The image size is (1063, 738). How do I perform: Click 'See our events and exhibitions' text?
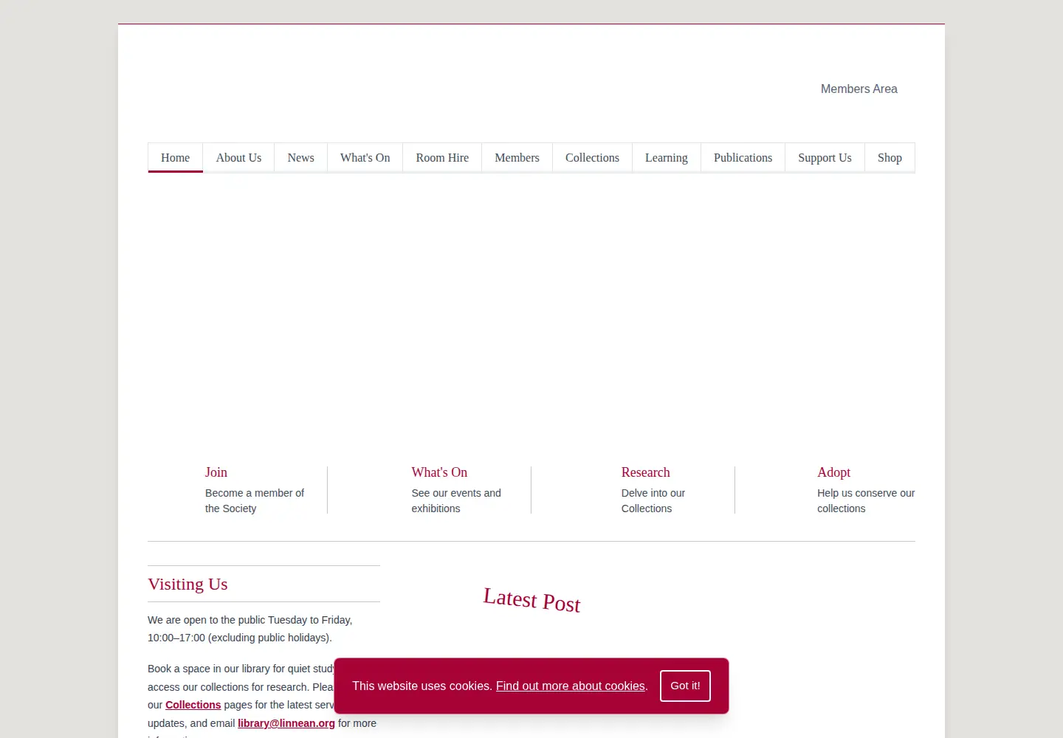pos(456,500)
